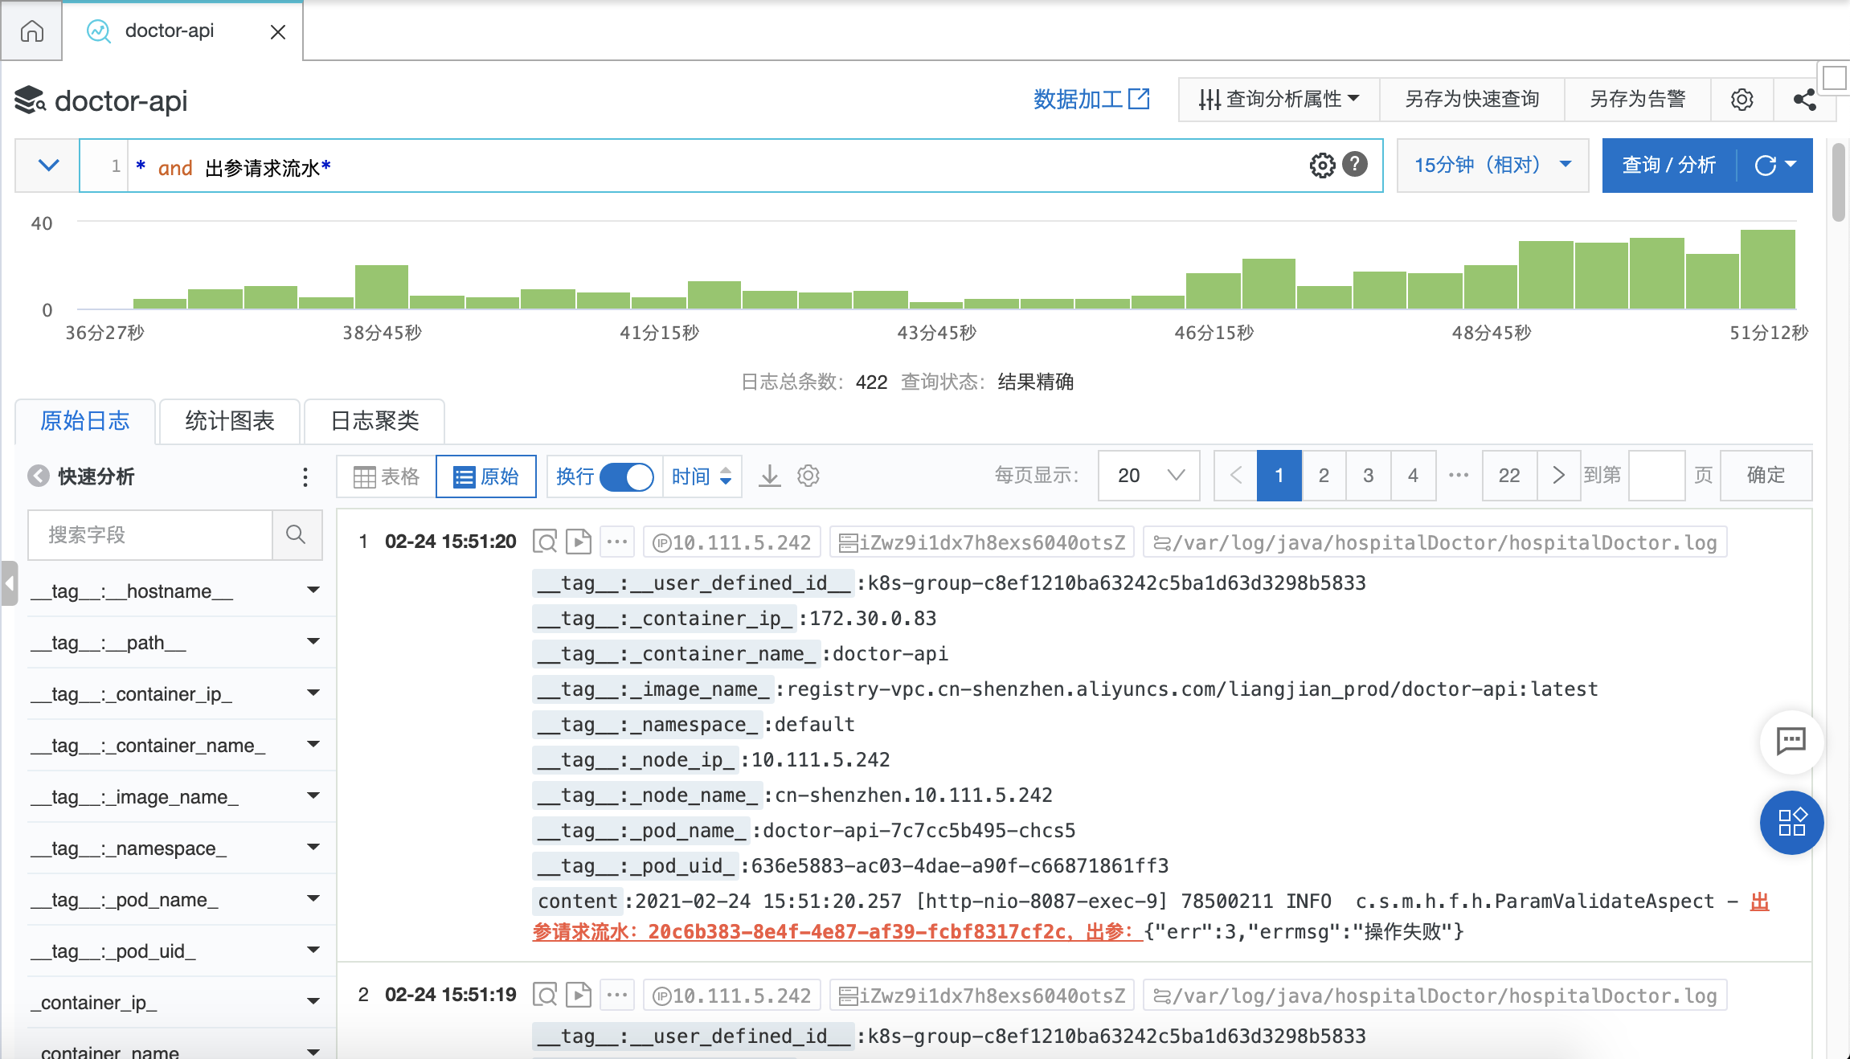Toggle the 换行 line-wrap switch
The image size is (1850, 1059).
627,476
